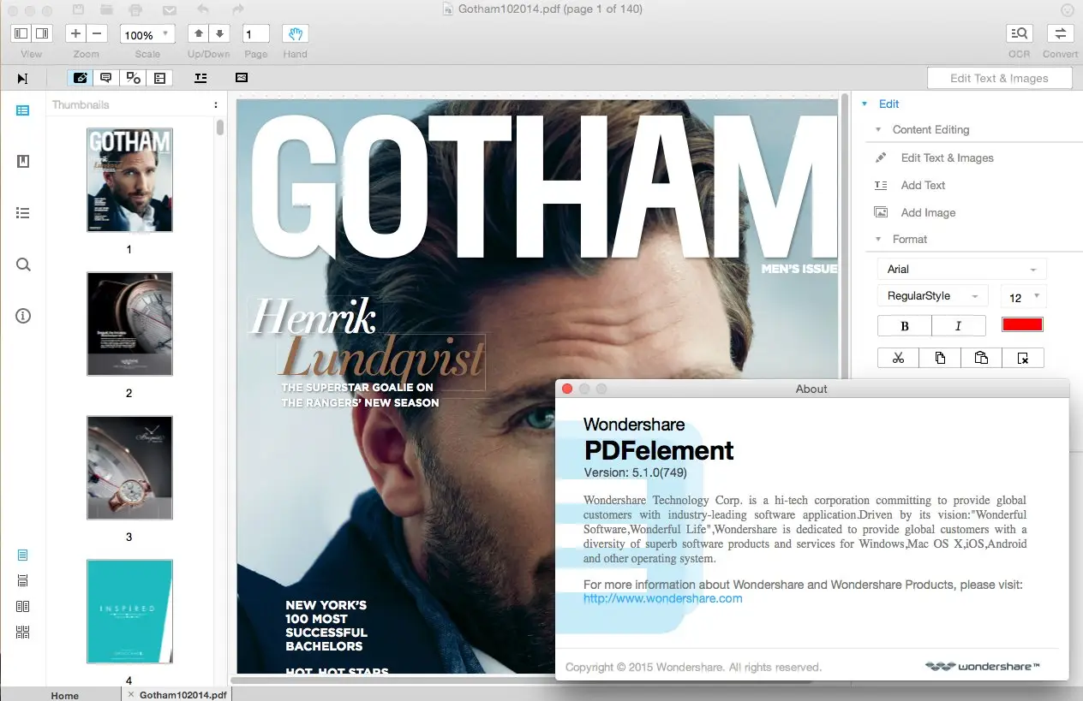Viewport: 1083px width, 701px height.
Task: Print the document
Action: point(135,9)
